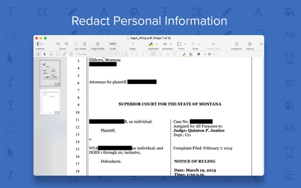Viewport: 301px width, 188px height.
Task: Go to next page with Down icon
Action: tap(85, 44)
